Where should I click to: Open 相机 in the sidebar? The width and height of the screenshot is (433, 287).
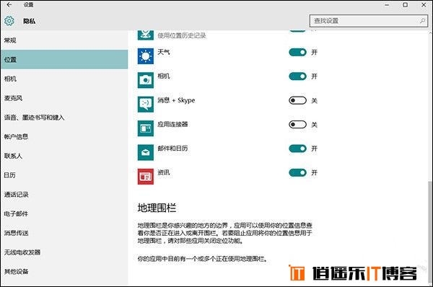(64, 79)
